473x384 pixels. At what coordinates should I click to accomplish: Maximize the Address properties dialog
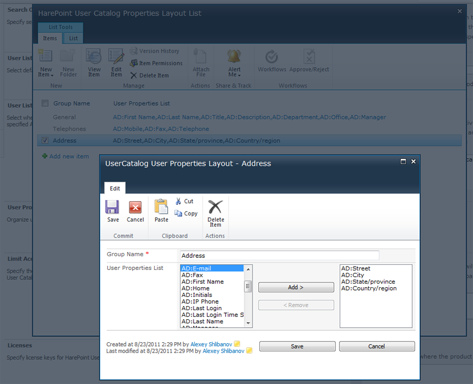click(x=403, y=162)
